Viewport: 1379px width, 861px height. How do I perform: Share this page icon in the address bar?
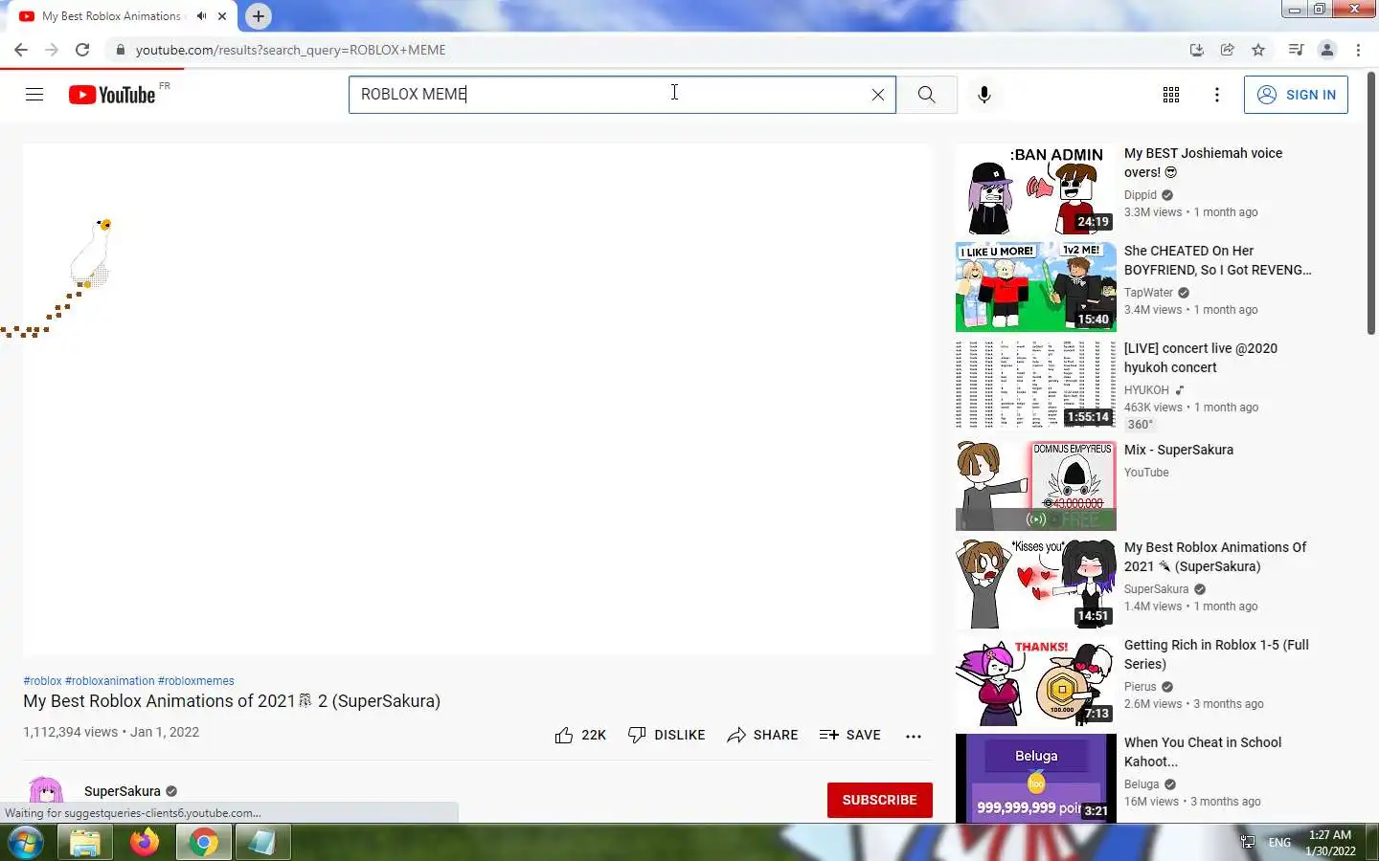tap(1227, 50)
